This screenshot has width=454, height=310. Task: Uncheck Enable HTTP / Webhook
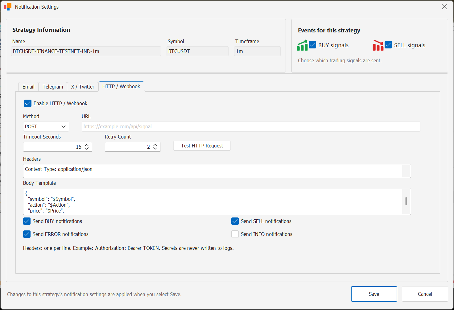point(28,103)
